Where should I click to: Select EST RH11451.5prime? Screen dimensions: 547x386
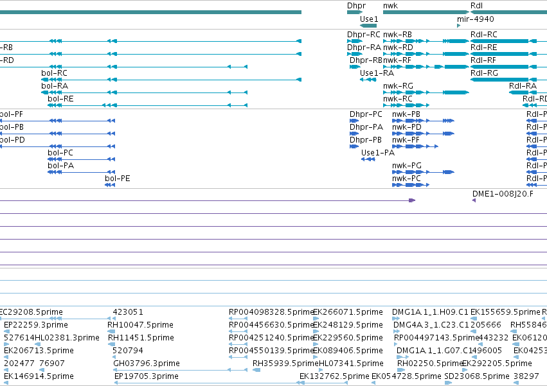click(141, 338)
